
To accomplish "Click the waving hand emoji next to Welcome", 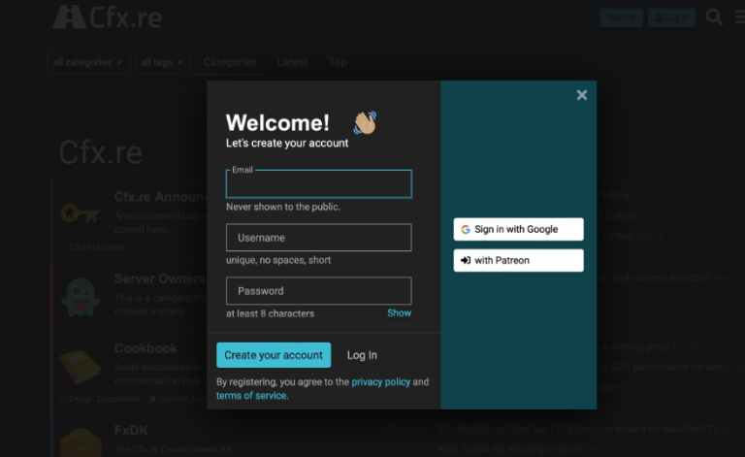I will tap(365, 122).
